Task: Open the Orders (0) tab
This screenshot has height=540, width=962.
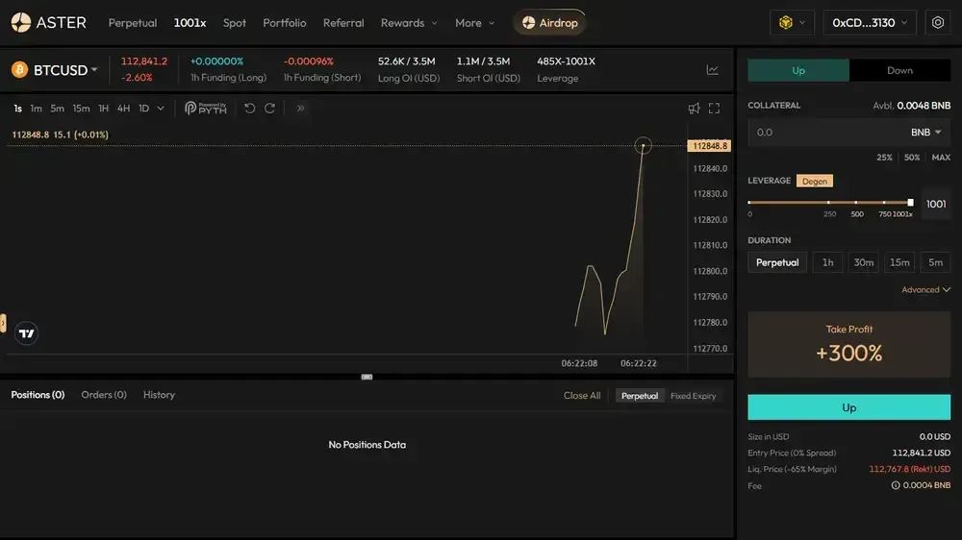Action: pos(104,395)
